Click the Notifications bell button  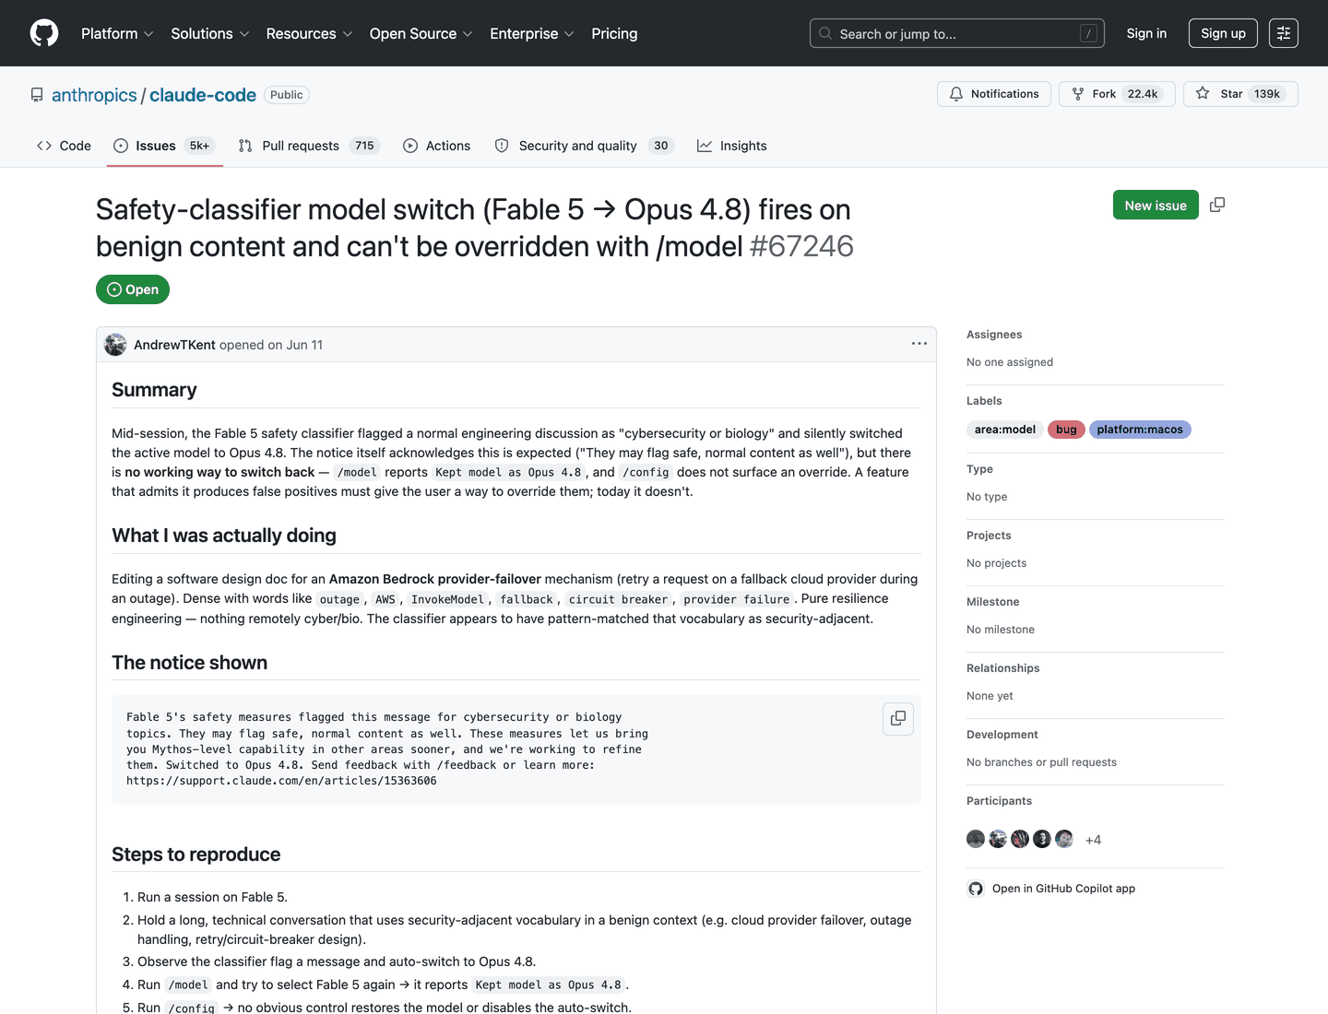pyautogui.click(x=994, y=94)
